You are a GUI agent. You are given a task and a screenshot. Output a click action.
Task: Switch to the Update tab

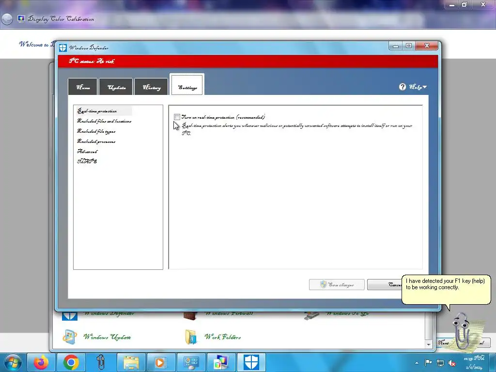[116, 87]
